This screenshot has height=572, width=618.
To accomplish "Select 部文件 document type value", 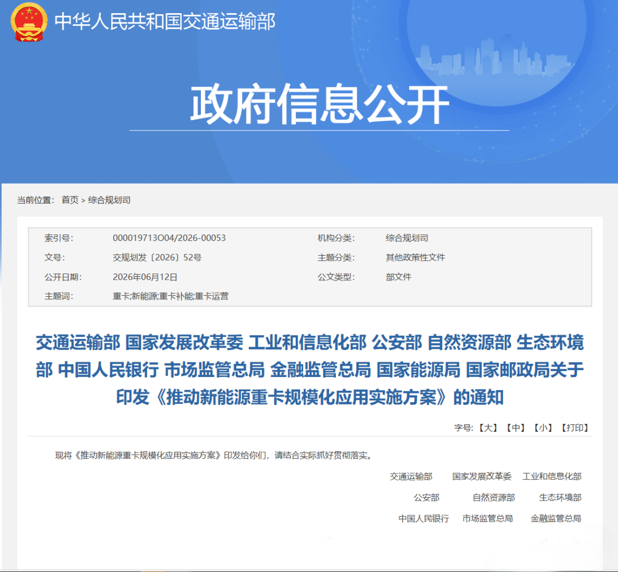I will [398, 277].
